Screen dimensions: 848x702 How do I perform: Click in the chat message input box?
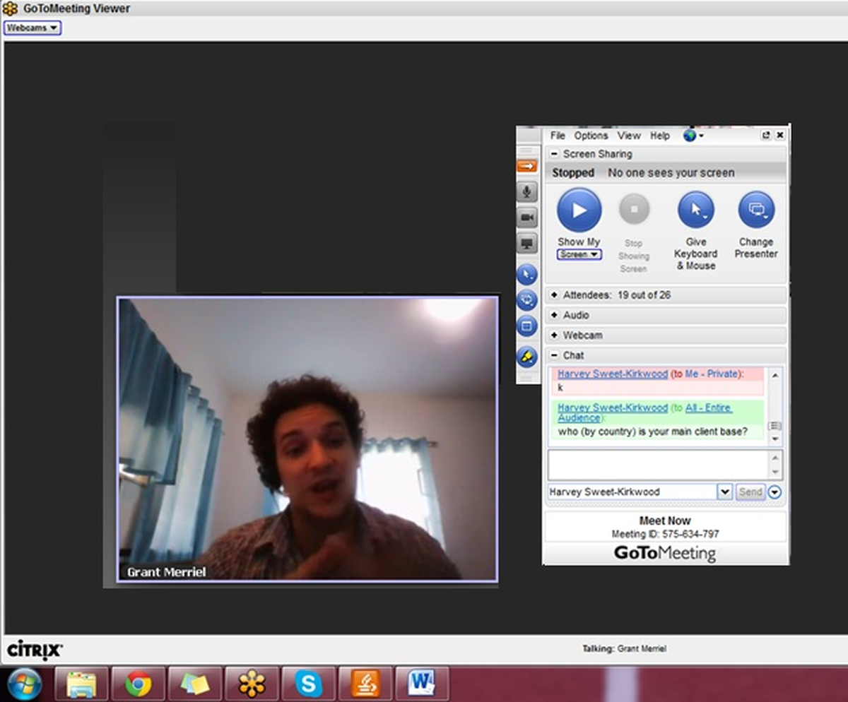click(658, 465)
